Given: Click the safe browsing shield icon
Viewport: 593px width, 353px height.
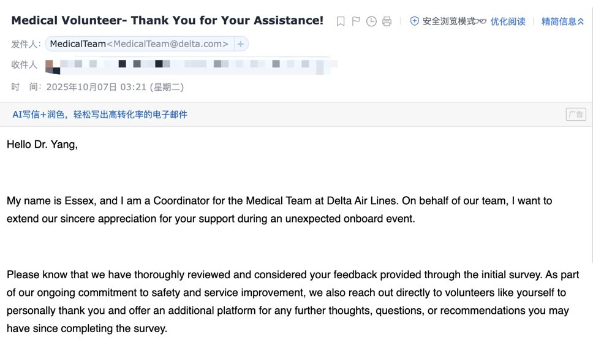Looking at the screenshot, I should click(415, 21).
